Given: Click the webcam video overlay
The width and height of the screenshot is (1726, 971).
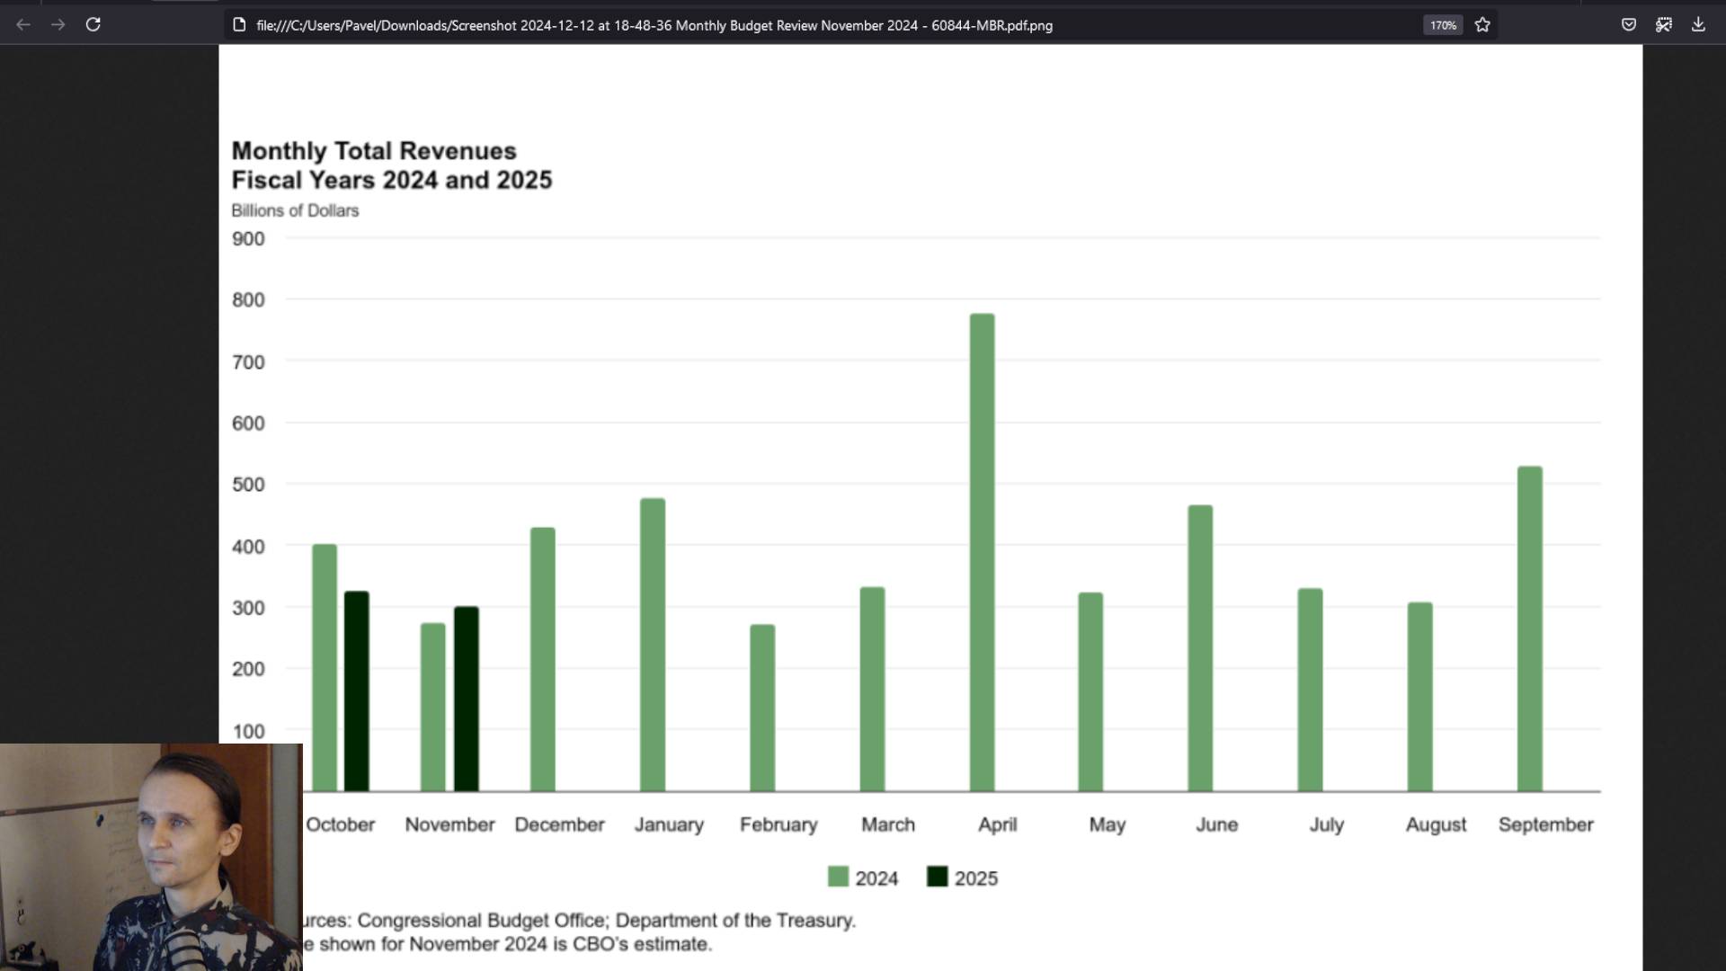Looking at the screenshot, I should click(x=151, y=857).
